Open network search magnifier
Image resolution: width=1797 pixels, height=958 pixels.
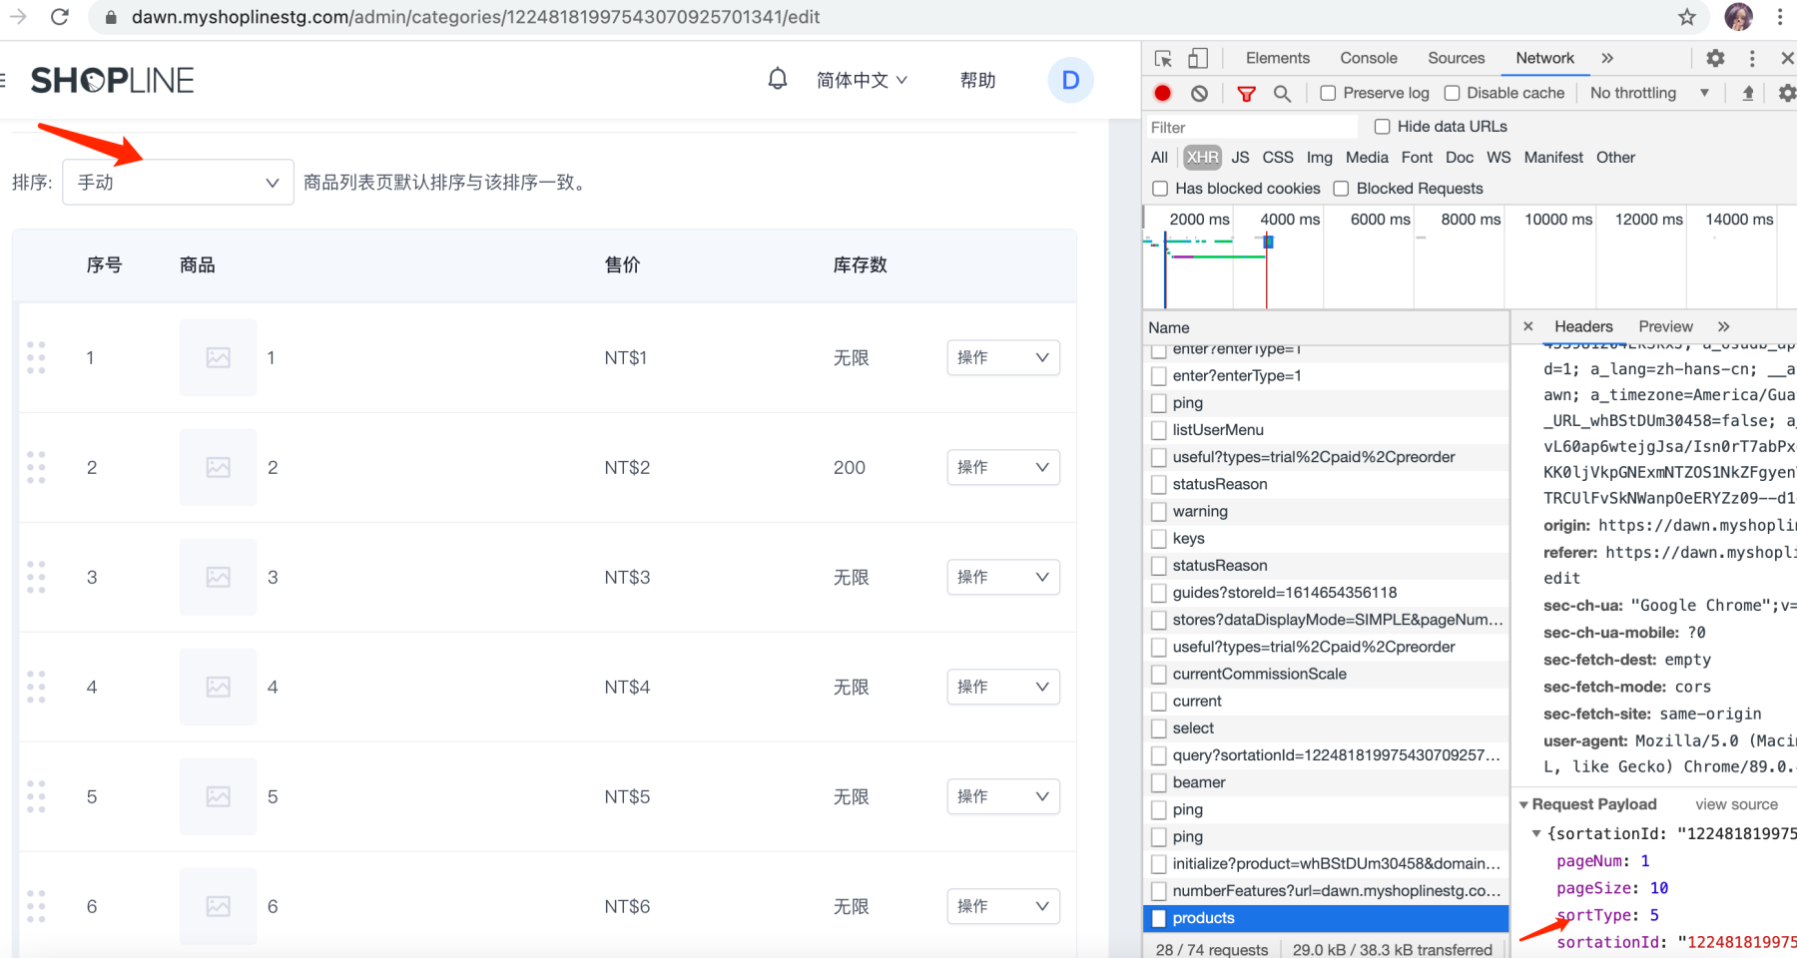[x=1283, y=93]
